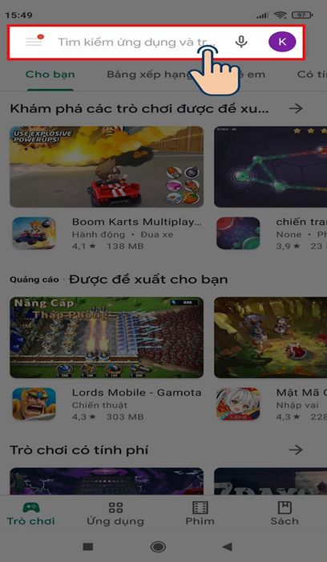Viewport: 327px width, 562px height.
Task: Open the Lords Mobile tower defense banner
Action: point(107,337)
